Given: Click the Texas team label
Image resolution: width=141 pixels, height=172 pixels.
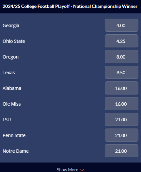Looking at the screenshot, I should tap(8, 73).
